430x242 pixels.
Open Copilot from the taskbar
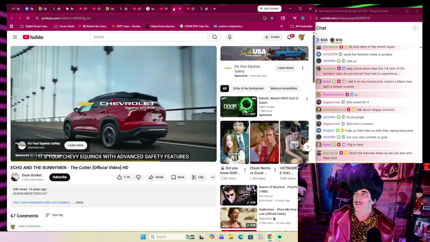coord(212,237)
